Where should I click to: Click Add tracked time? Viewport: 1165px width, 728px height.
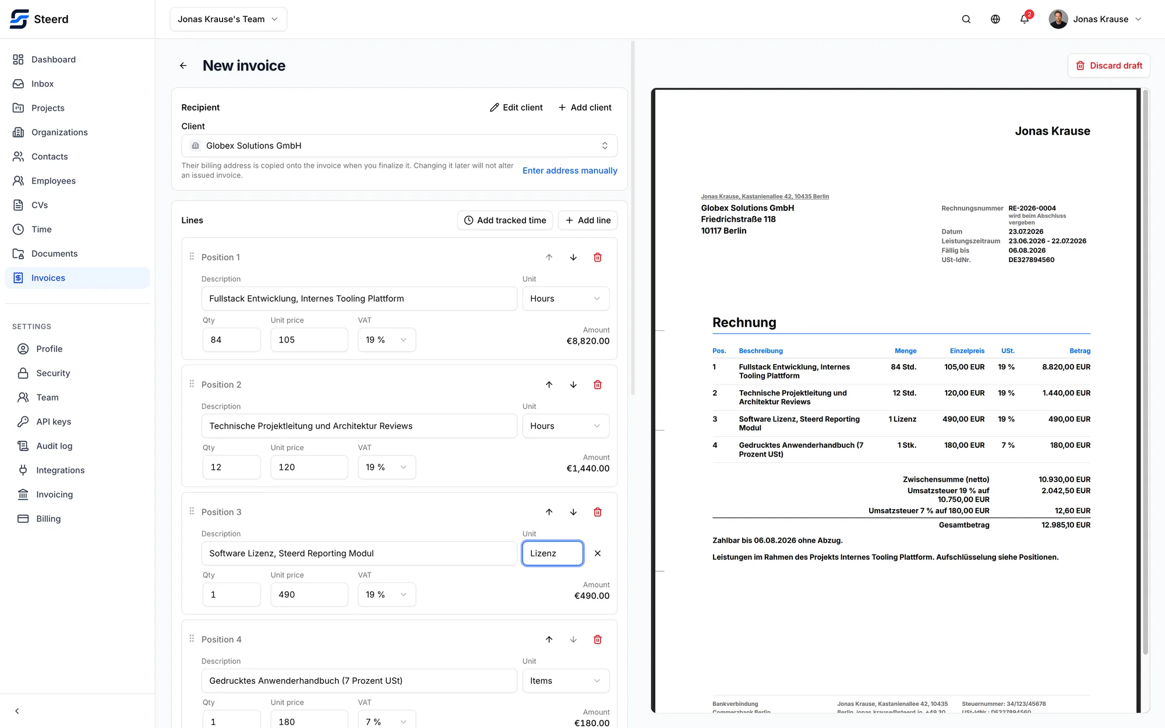point(505,220)
